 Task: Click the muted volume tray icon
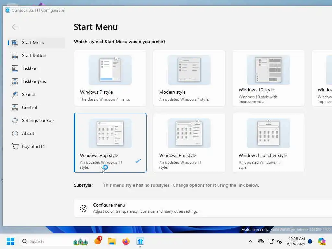pyautogui.click(x=279, y=241)
